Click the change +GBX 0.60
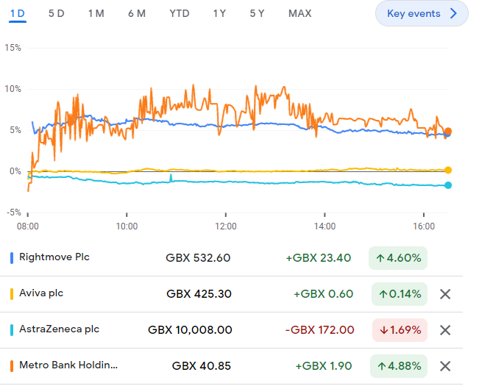Viewport: 479px width, 386px height. 324,294
